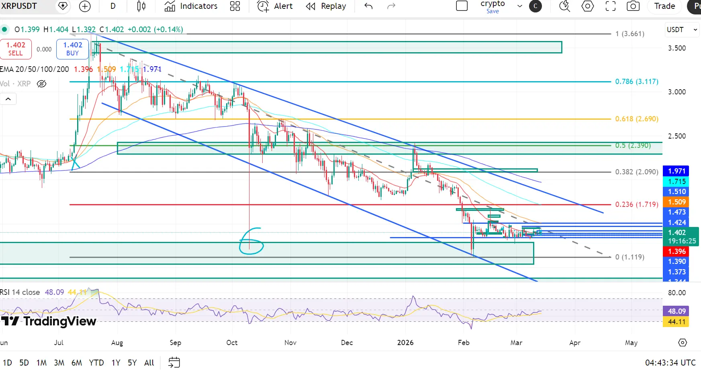Click the 80.00 RSI scale label
Image resolution: width=701 pixels, height=372 pixels.
677,293
